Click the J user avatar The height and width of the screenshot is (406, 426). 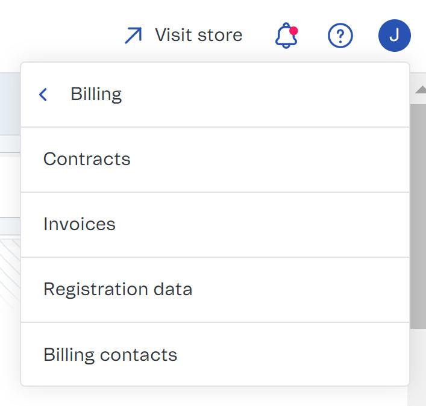[394, 36]
